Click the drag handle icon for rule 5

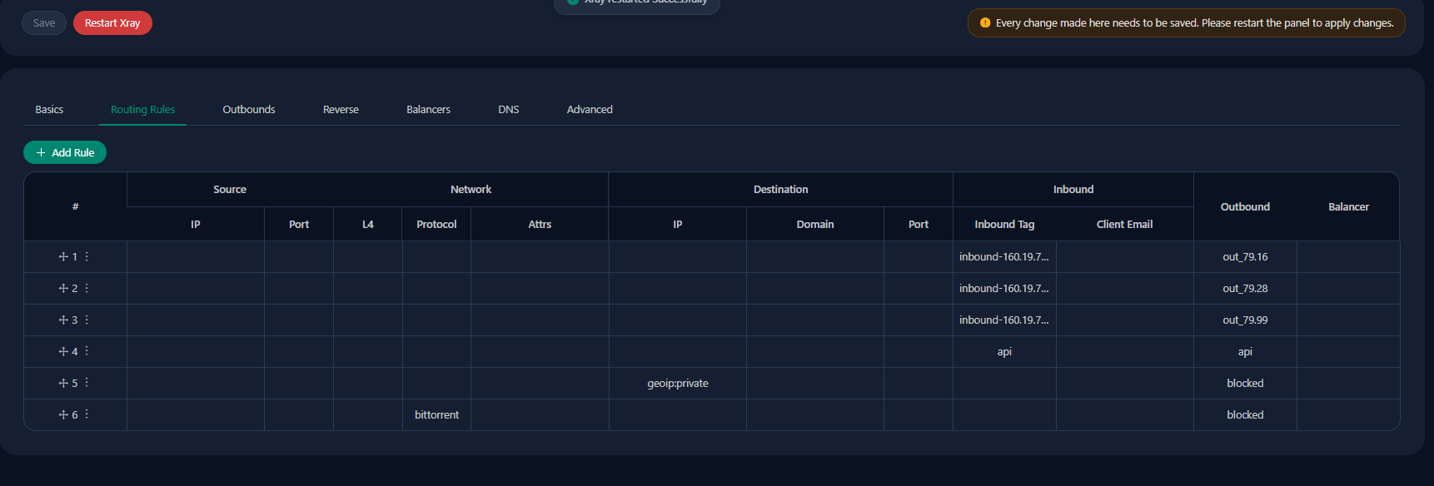point(63,384)
